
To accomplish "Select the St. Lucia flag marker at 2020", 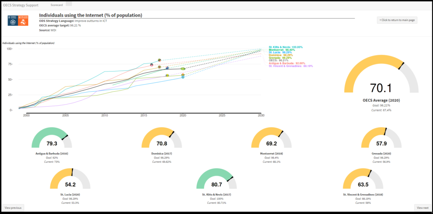I will (x=183, y=77).
